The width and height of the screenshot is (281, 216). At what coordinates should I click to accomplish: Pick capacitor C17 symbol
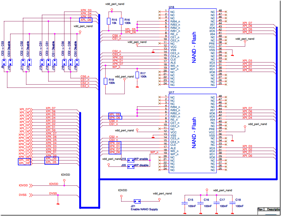click(217, 203)
